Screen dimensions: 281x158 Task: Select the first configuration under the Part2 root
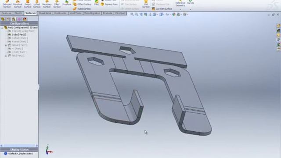22,31
